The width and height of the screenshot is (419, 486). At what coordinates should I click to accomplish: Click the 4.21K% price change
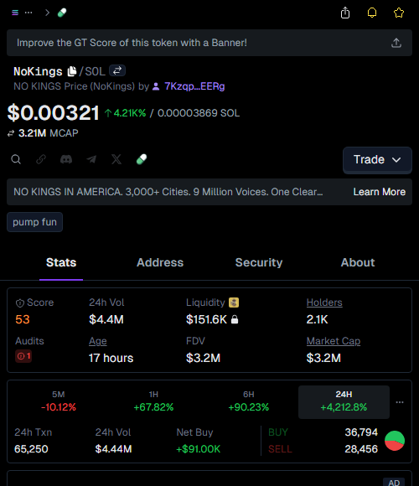[125, 113]
